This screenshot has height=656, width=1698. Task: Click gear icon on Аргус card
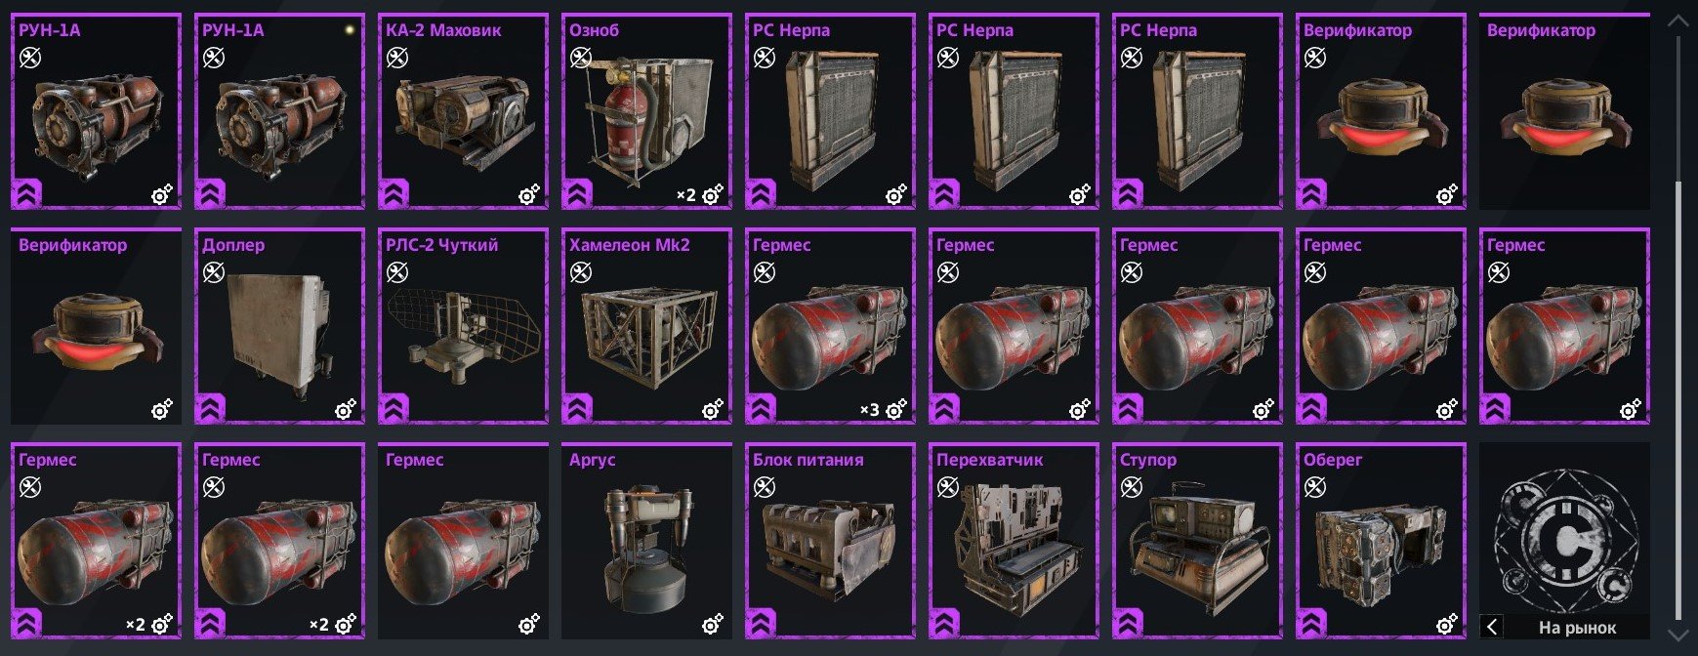[x=713, y=623]
